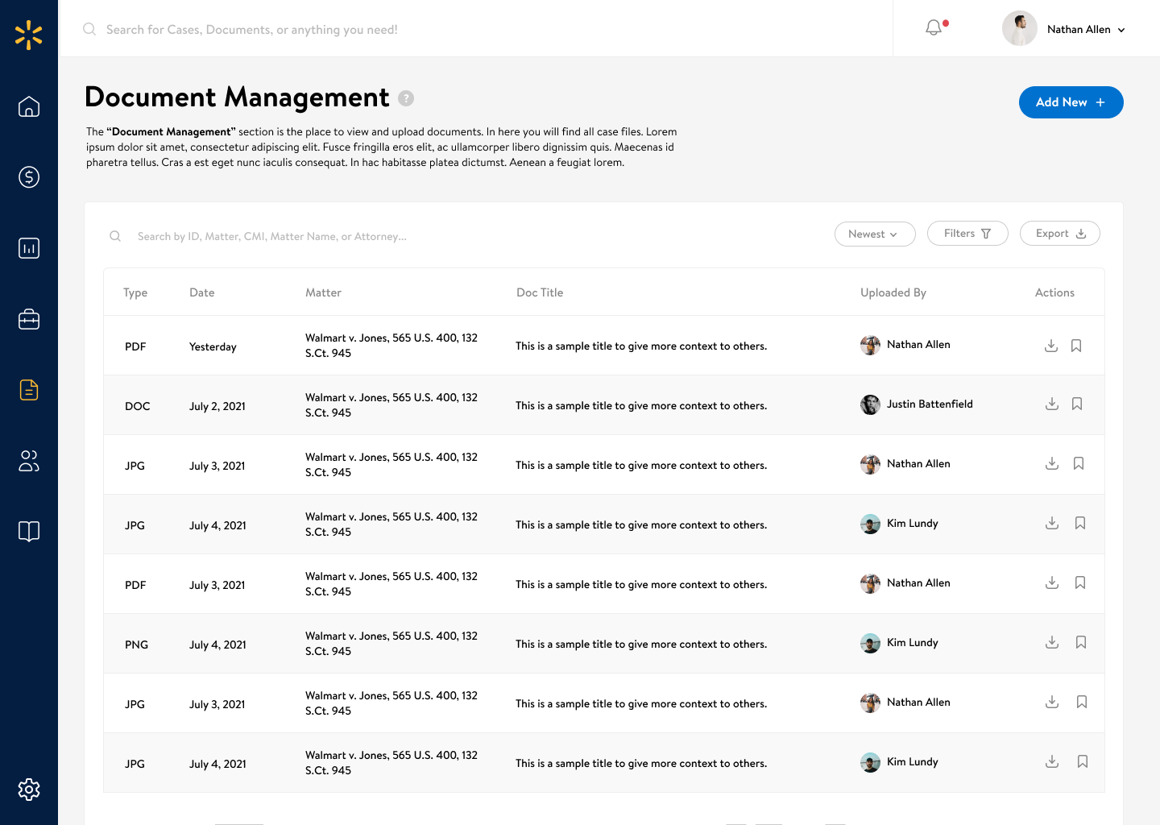The width and height of the screenshot is (1160, 825).
Task: Click the briefcase cases icon in sidebar
Action: (x=29, y=319)
